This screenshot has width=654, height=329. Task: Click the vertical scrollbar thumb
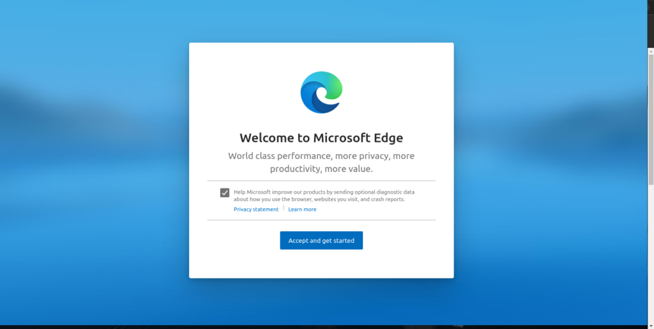651,119
